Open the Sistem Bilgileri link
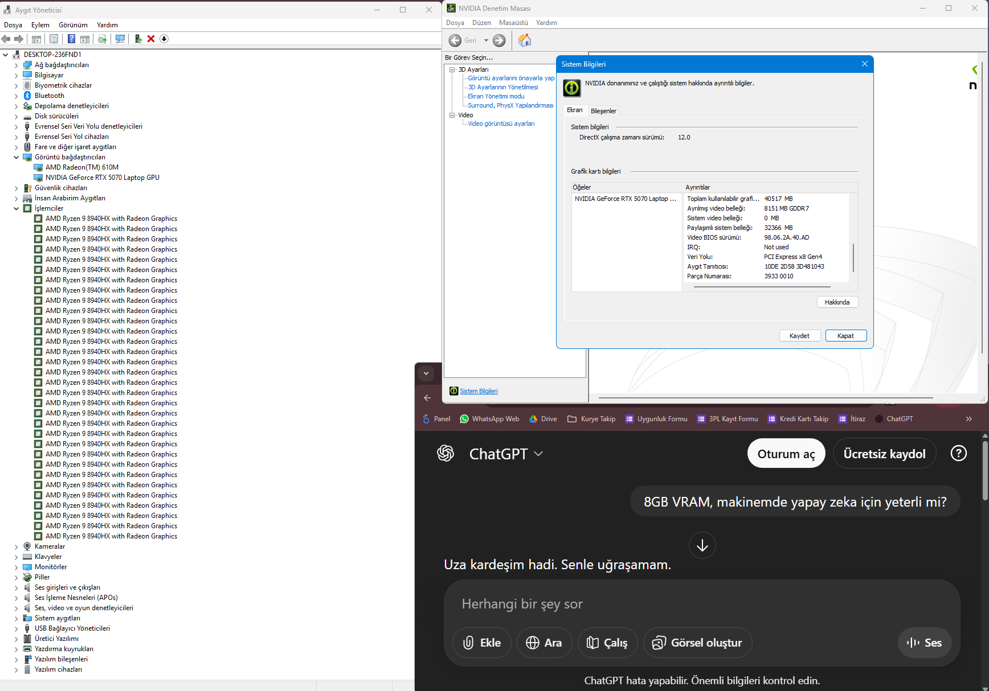The width and height of the screenshot is (989, 691). [479, 391]
